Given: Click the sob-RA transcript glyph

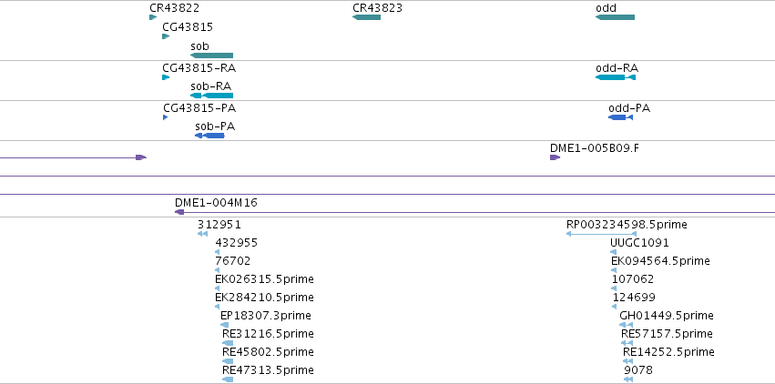Looking at the screenshot, I should [211, 96].
